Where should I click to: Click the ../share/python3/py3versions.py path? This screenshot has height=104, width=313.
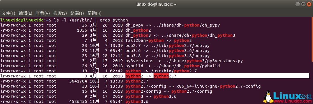(x=202, y=61)
